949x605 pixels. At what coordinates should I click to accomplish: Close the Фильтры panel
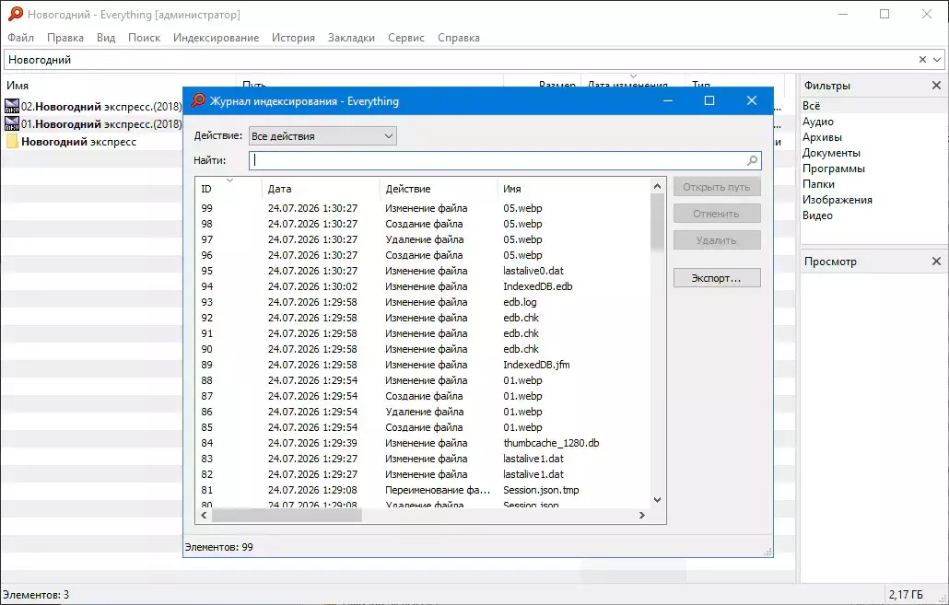936,86
